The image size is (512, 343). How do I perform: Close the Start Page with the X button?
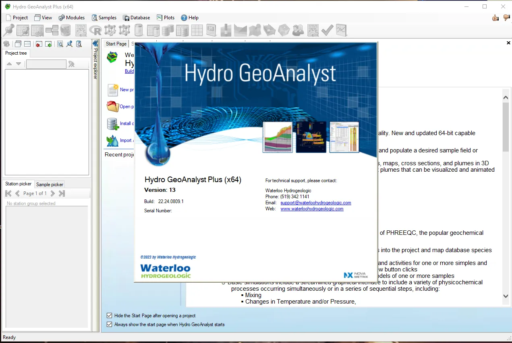click(508, 43)
